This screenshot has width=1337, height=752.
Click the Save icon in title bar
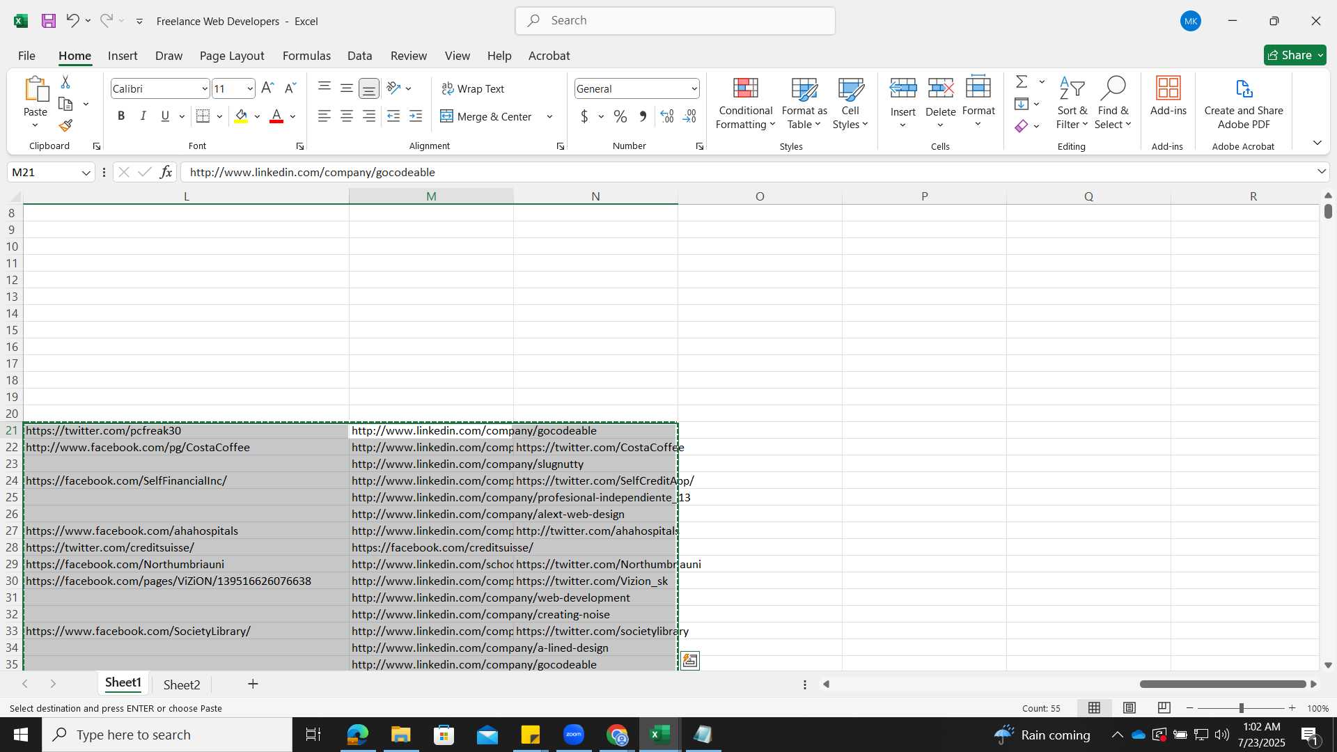point(48,21)
